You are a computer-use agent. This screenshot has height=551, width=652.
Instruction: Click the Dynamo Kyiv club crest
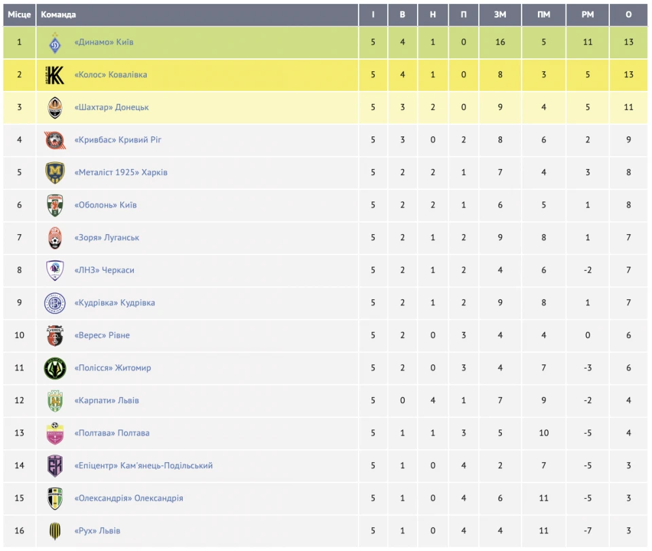coord(55,42)
